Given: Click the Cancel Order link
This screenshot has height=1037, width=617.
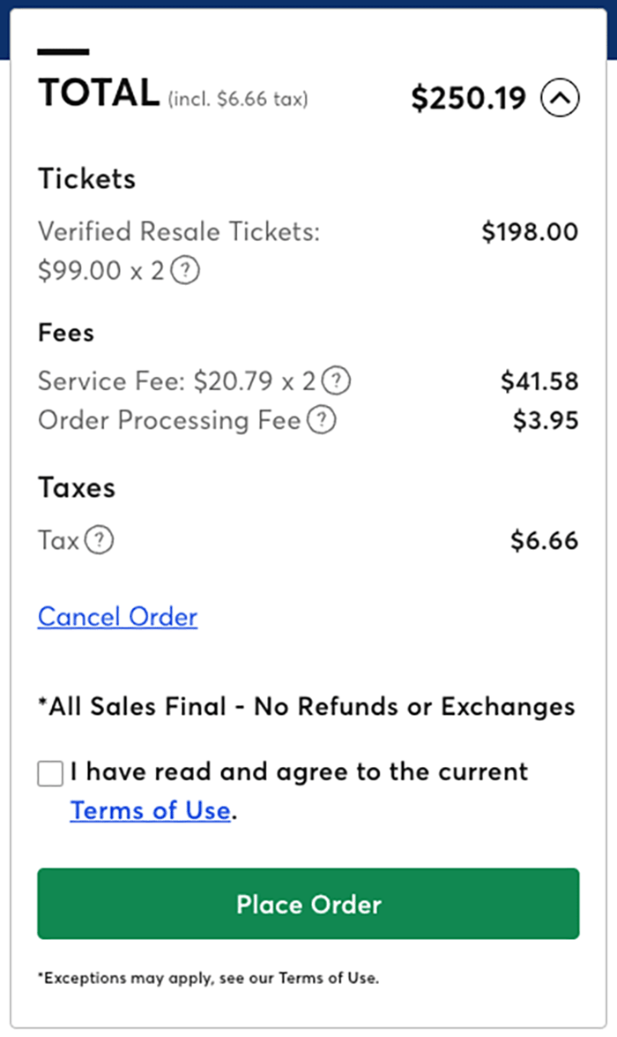Looking at the screenshot, I should 117,616.
